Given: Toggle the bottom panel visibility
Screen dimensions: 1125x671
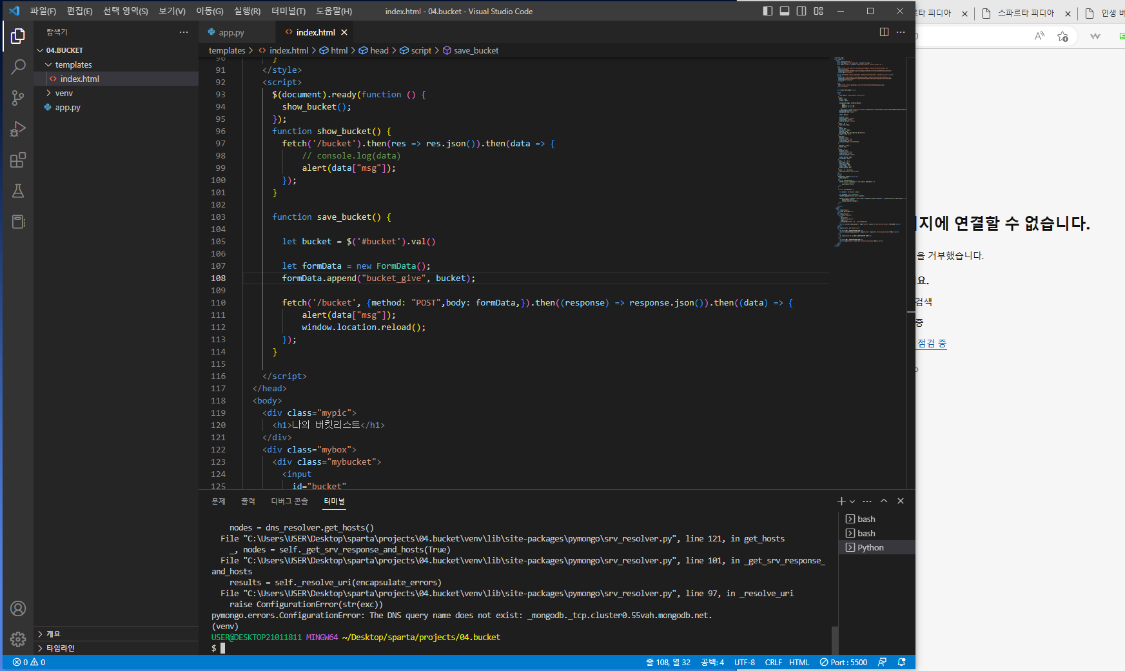Looking at the screenshot, I should 785,11.
